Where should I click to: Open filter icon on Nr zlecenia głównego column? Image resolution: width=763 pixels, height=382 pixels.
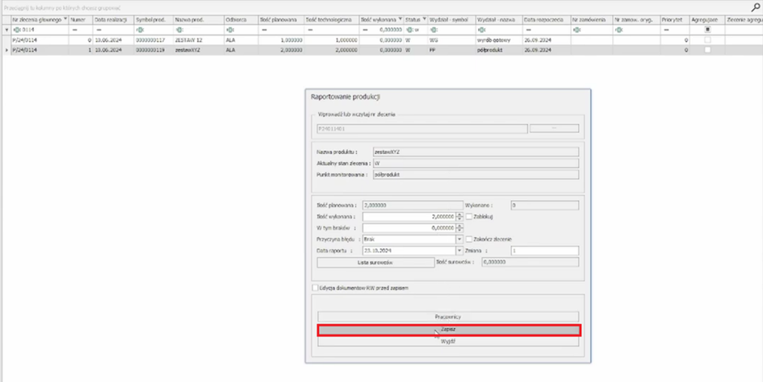pos(64,18)
